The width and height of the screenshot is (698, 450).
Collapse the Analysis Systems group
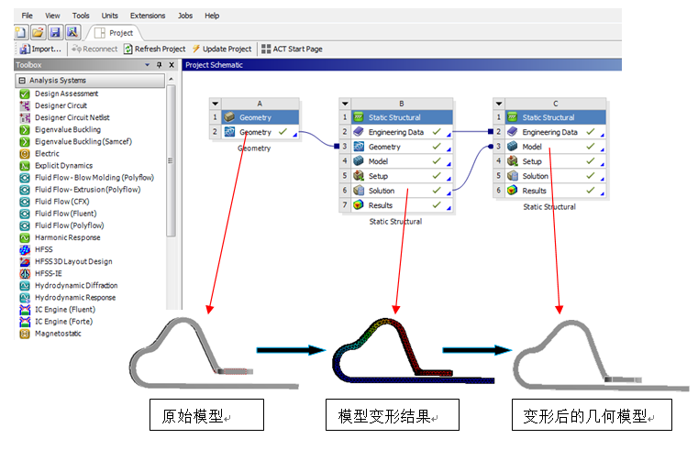[x=22, y=81]
